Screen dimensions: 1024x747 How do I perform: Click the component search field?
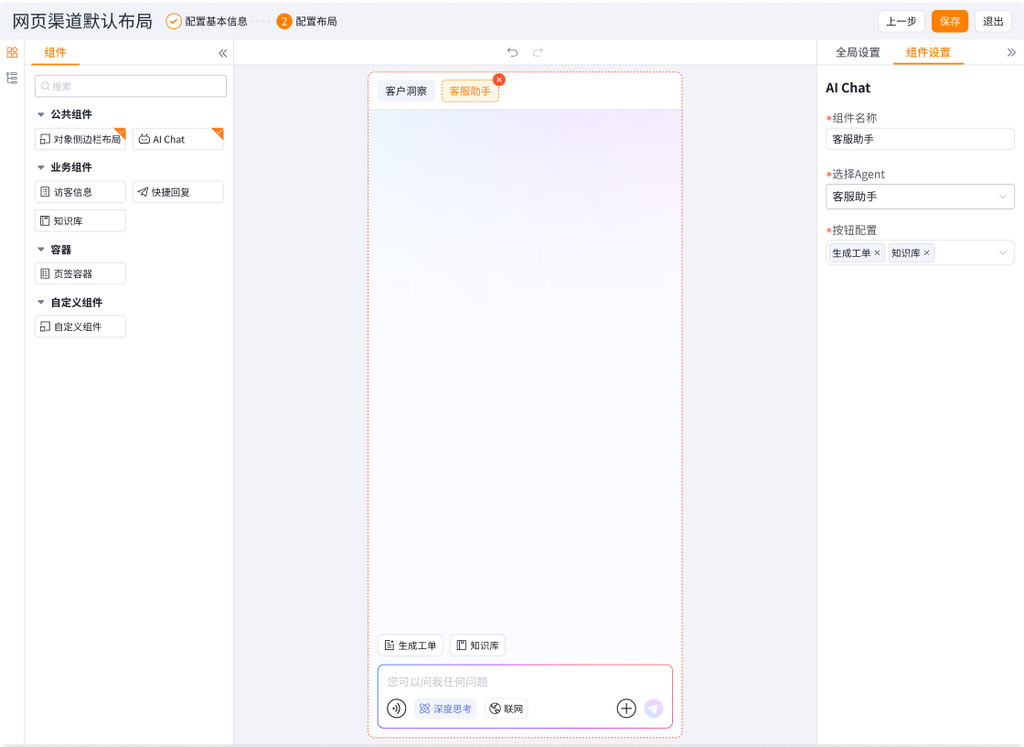click(131, 86)
